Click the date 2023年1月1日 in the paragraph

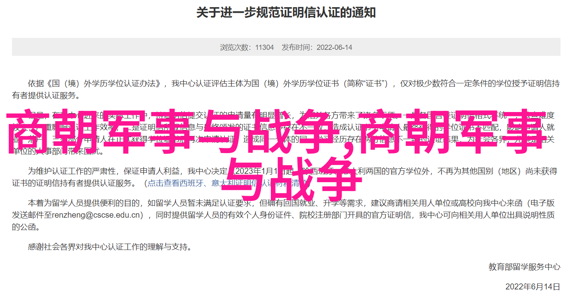point(255,171)
